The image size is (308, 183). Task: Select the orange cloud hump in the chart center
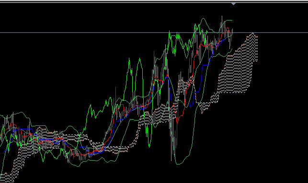click(x=161, y=113)
